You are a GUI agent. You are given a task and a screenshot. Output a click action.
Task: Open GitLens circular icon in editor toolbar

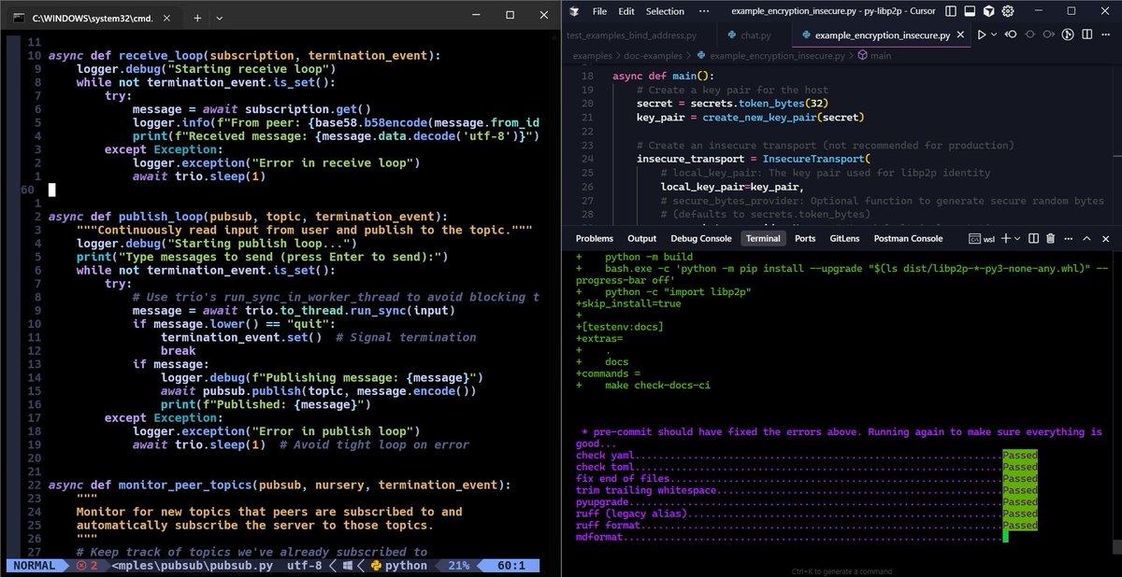click(x=1069, y=35)
